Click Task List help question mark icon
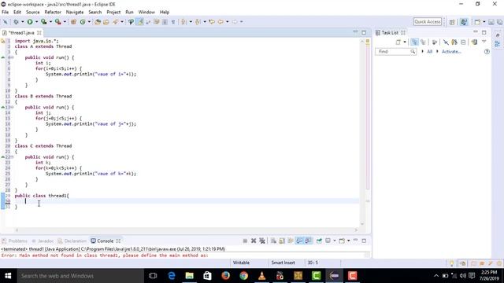The width and height of the screenshot is (504, 283). [x=487, y=51]
